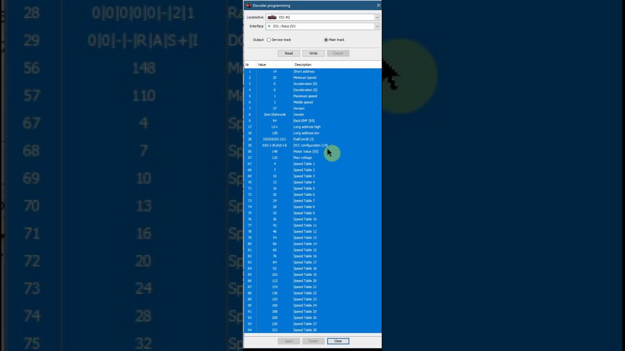The image size is (625, 351).
Task: Click the L0+ value in CV 17 row
Action: pyautogui.click(x=274, y=127)
